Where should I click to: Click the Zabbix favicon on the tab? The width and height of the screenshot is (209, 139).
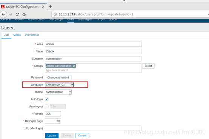coord(3,6)
